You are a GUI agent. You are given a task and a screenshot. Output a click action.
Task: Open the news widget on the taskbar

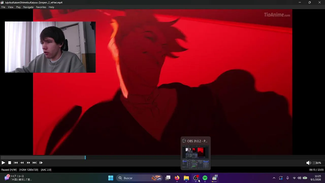[x=18, y=178]
